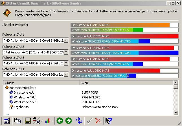
Task: Click the green Whetstone 7962/9209 MFLOPS bar
Action: [x=124, y=30]
